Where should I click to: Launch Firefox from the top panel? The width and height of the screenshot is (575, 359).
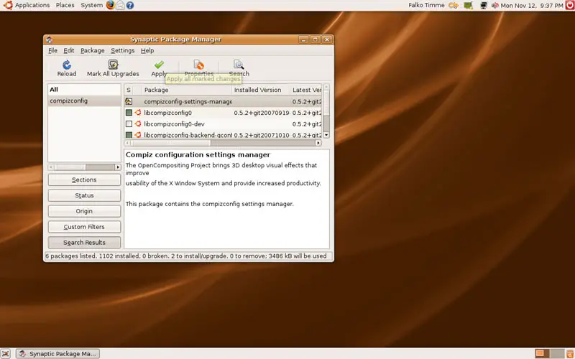point(111,5)
